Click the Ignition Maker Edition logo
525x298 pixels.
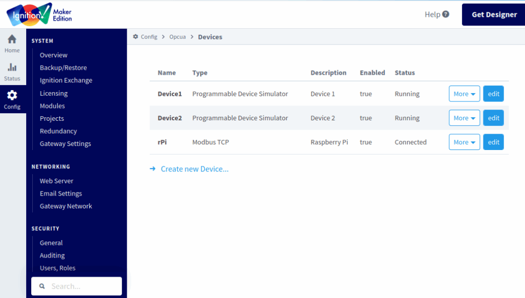[39, 14]
